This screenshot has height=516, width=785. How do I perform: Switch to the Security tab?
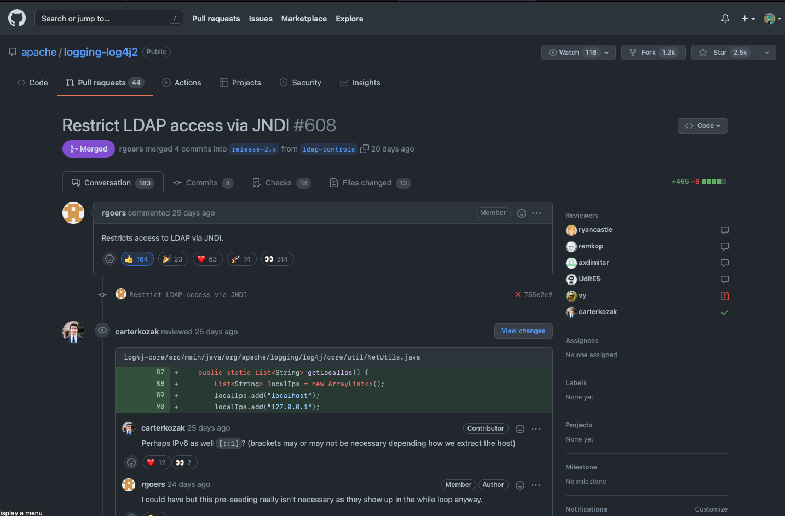point(301,83)
